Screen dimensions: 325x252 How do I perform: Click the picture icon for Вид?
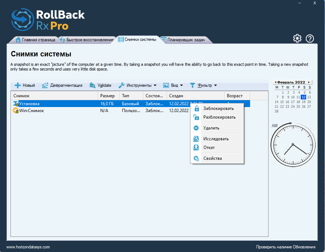166,85
